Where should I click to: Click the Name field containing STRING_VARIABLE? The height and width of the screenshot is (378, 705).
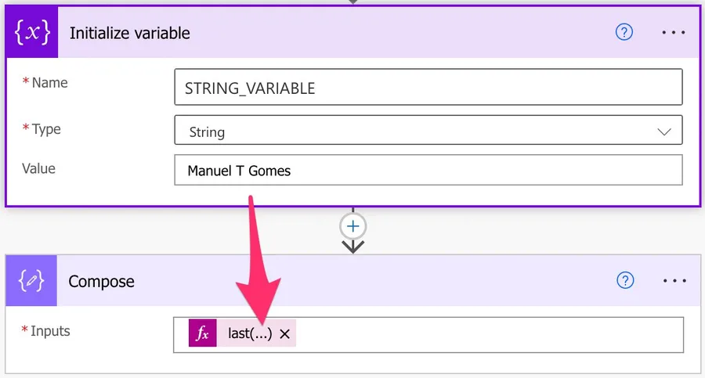tap(428, 88)
